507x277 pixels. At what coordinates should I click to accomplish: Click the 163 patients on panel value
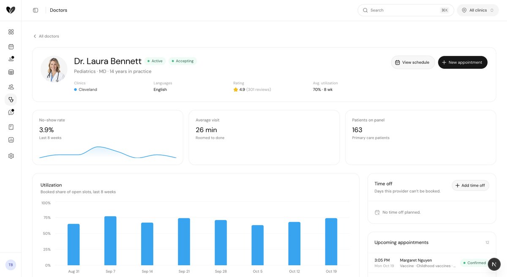coord(357,130)
